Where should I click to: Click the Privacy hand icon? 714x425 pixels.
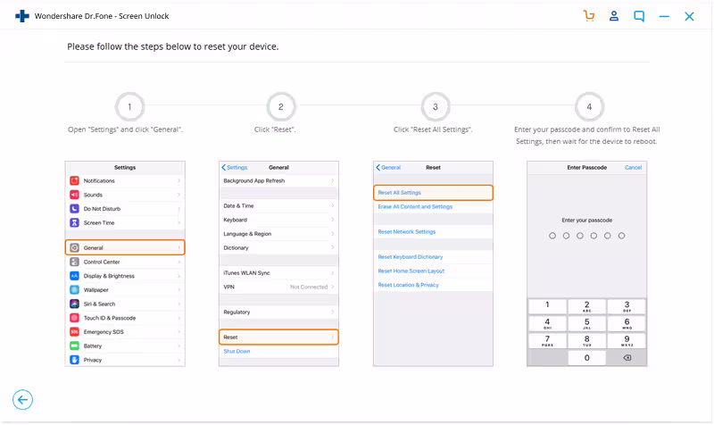click(x=74, y=360)
